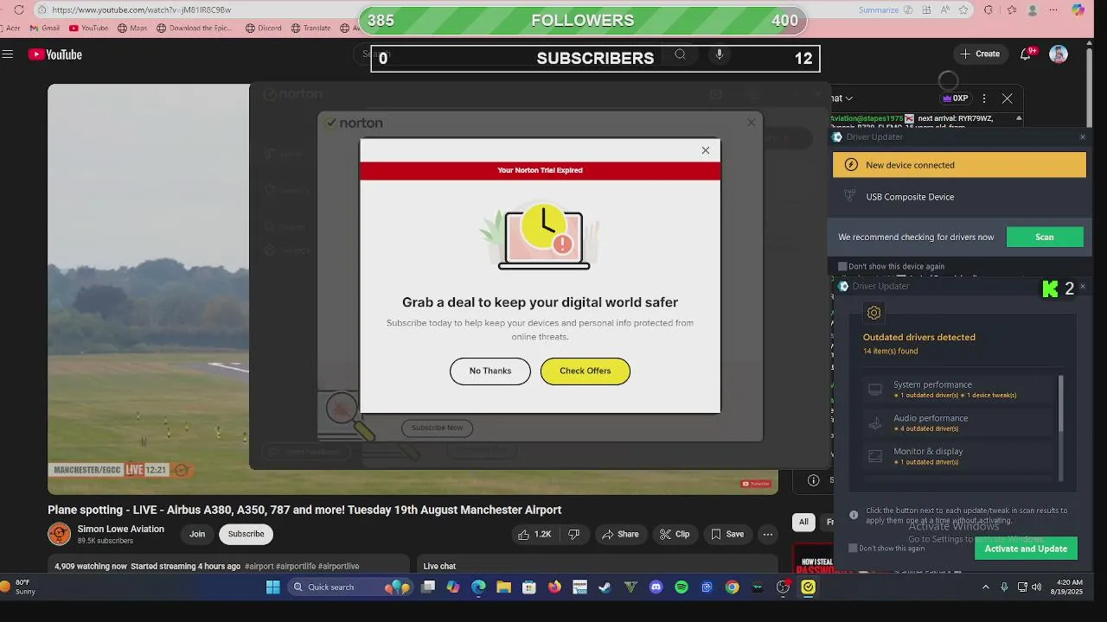Expand Monitor & display driver category

pyautogui.click(x=959, y=456)
